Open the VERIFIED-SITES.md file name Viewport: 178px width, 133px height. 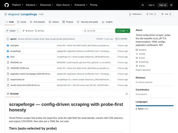click(20, 68)
